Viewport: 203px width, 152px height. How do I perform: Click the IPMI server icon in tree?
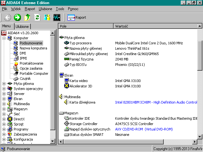coord(16,58)
